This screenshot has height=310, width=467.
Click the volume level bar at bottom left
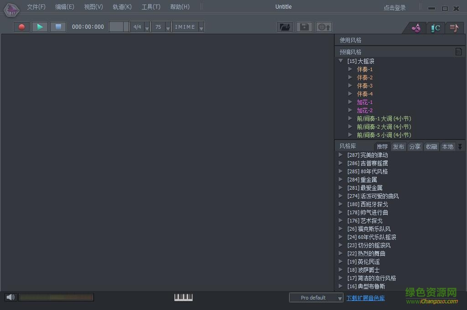tap(56, 297)
